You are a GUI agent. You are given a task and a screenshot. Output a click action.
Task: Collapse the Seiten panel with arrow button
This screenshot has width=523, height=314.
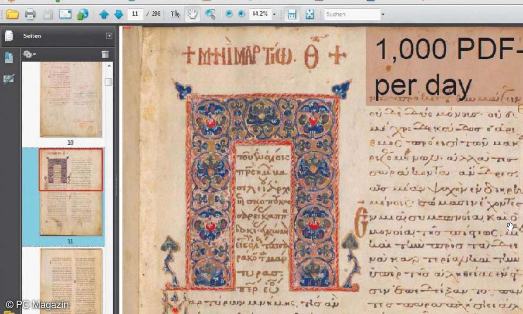coord(109,36)
